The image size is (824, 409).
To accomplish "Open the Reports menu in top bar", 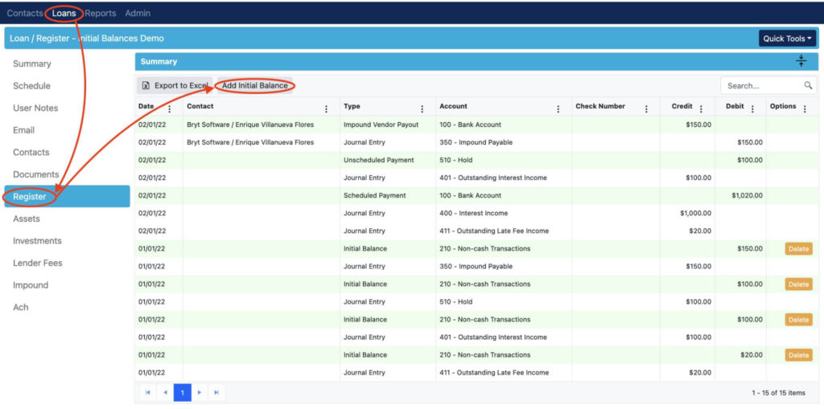I will coord(101,13).
